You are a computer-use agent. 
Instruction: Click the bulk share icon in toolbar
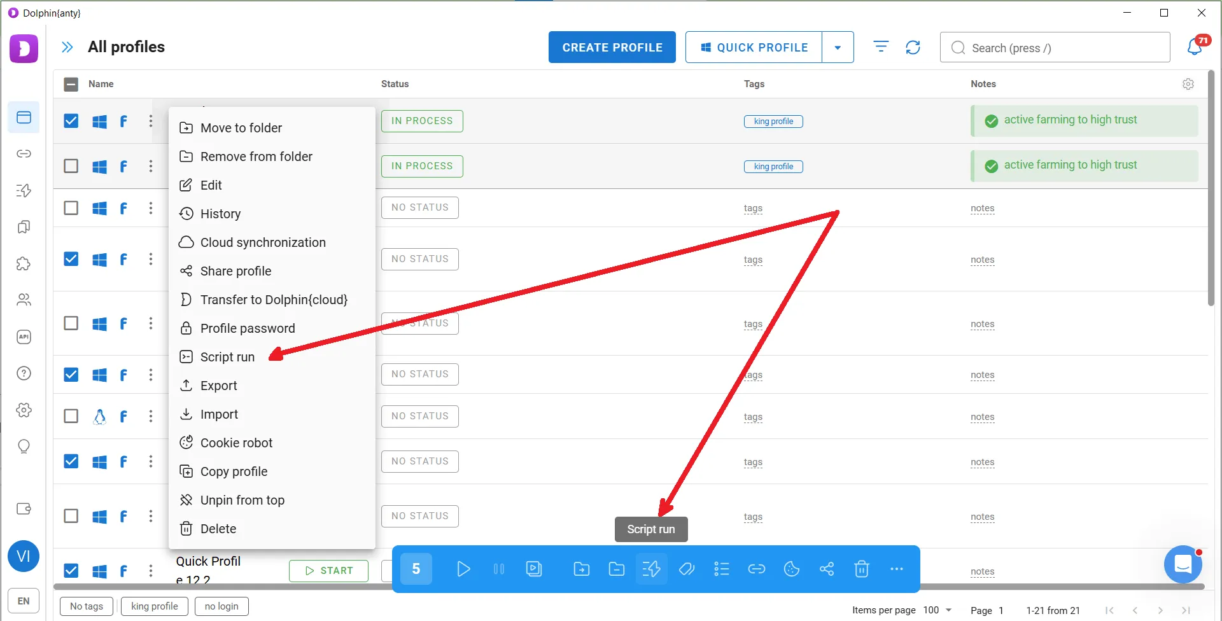[x=826, y=569]
